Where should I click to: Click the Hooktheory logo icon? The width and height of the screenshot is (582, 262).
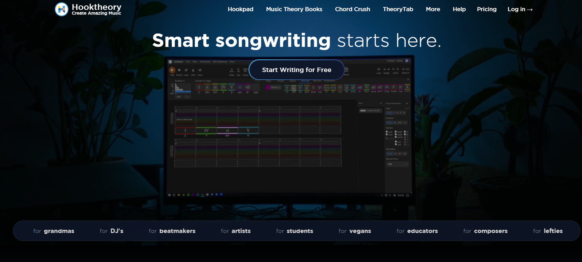click(61, 9)
